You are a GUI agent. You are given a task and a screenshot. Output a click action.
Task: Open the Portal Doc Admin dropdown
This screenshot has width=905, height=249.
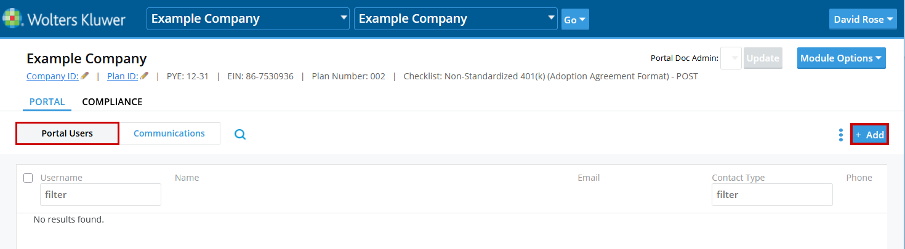[x=731, y=58]
